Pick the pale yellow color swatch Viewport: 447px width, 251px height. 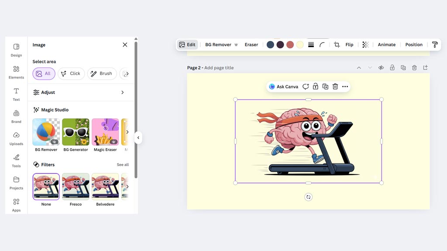point(300,45)
